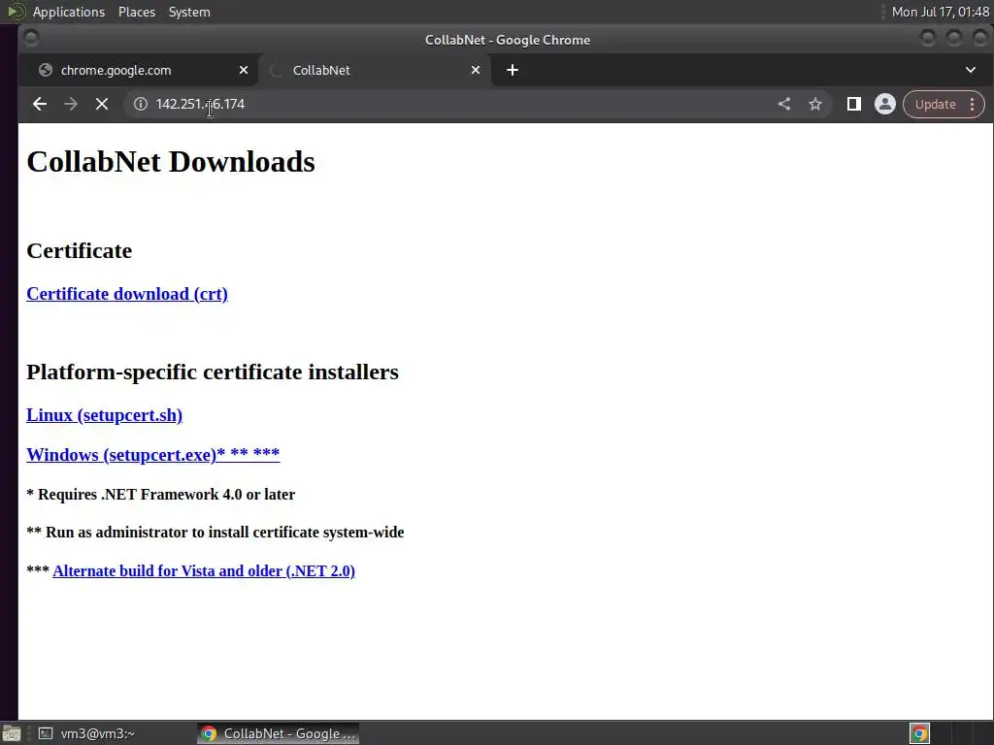Go back to the previous page
This screenshot has width=994, height=745.
39,104
